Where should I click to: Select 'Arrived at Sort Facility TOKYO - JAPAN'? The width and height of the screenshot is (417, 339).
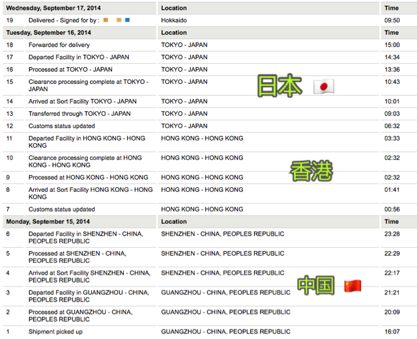pyautogui.click(x=83, y=102)
